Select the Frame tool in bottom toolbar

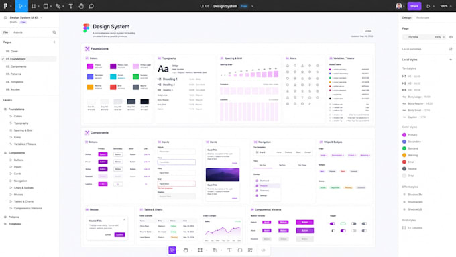tap(200, 250)
